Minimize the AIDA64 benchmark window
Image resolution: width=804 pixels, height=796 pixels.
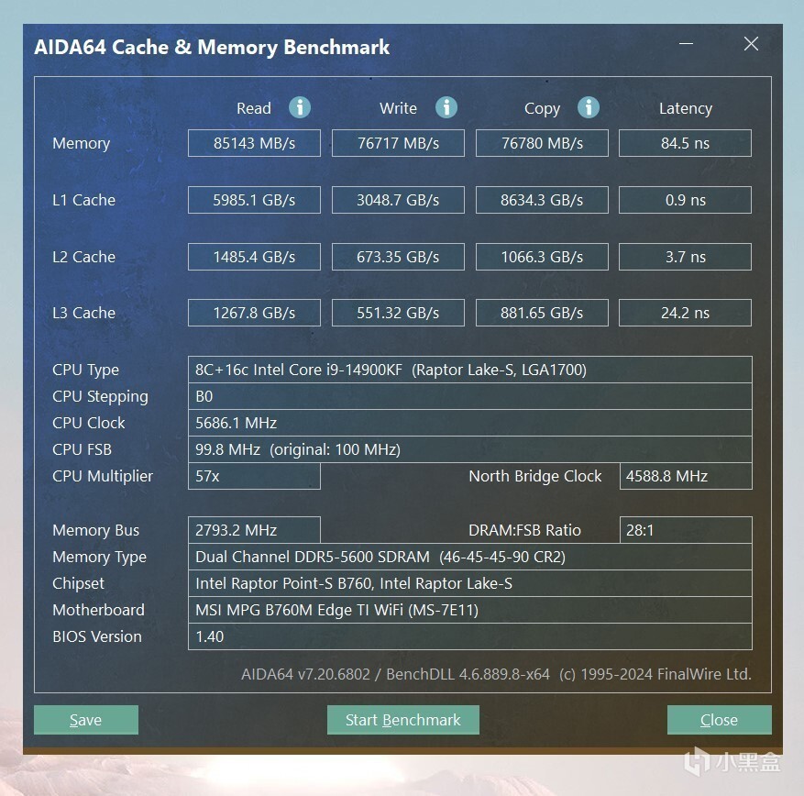pyautogui.click(x=686, y=44)
